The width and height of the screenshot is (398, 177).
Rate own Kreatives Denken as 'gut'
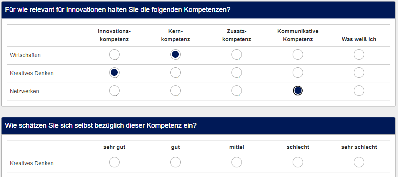click(175, 162)
